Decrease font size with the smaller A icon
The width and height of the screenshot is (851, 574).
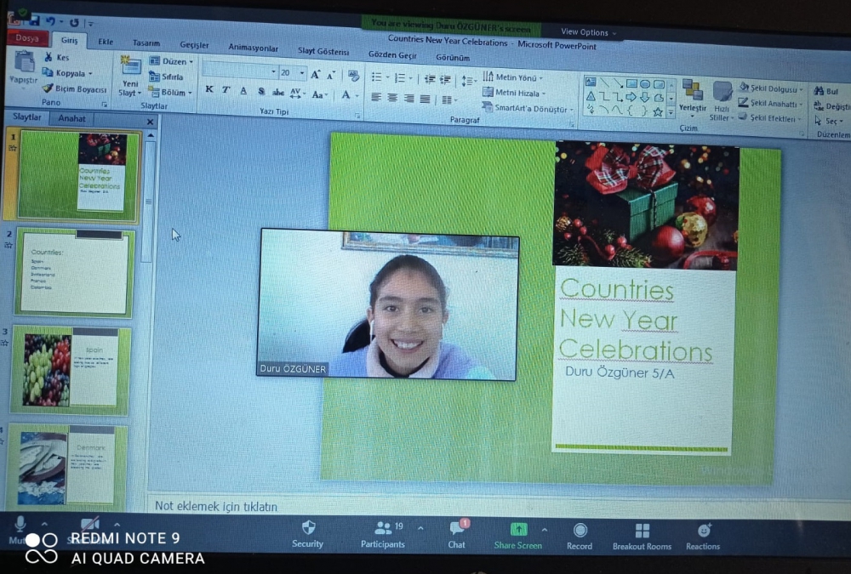click(331, 76)
